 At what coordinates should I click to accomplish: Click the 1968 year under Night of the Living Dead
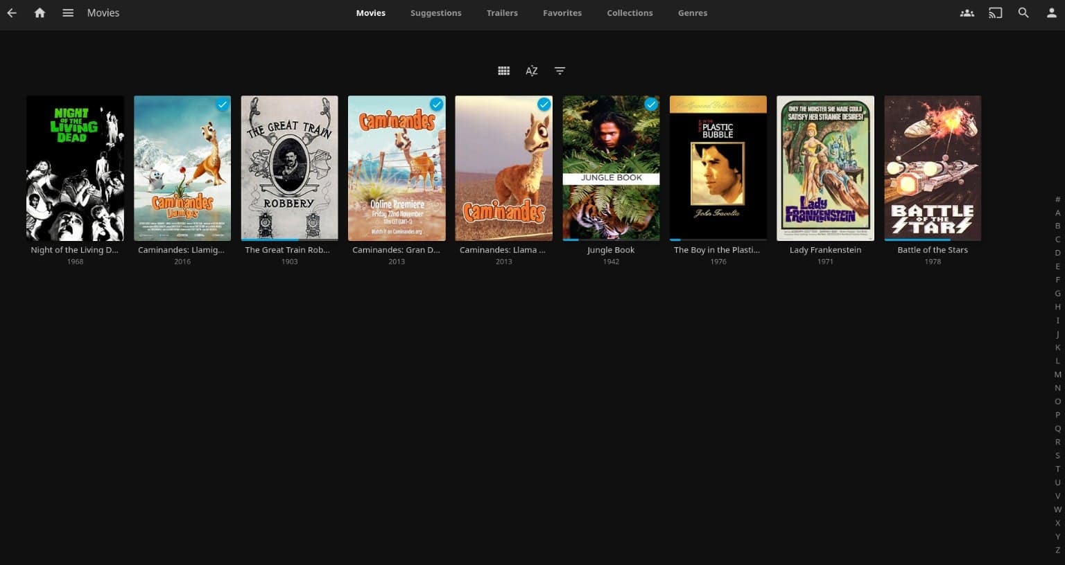coord(75,262)
